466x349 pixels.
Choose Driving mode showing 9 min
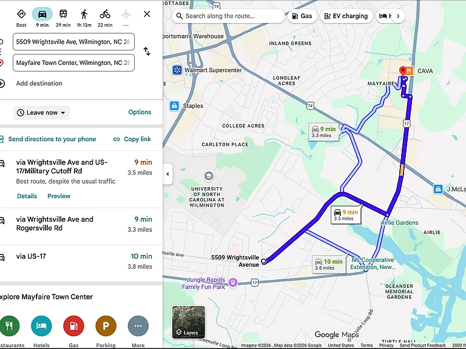tap(42, 14)
